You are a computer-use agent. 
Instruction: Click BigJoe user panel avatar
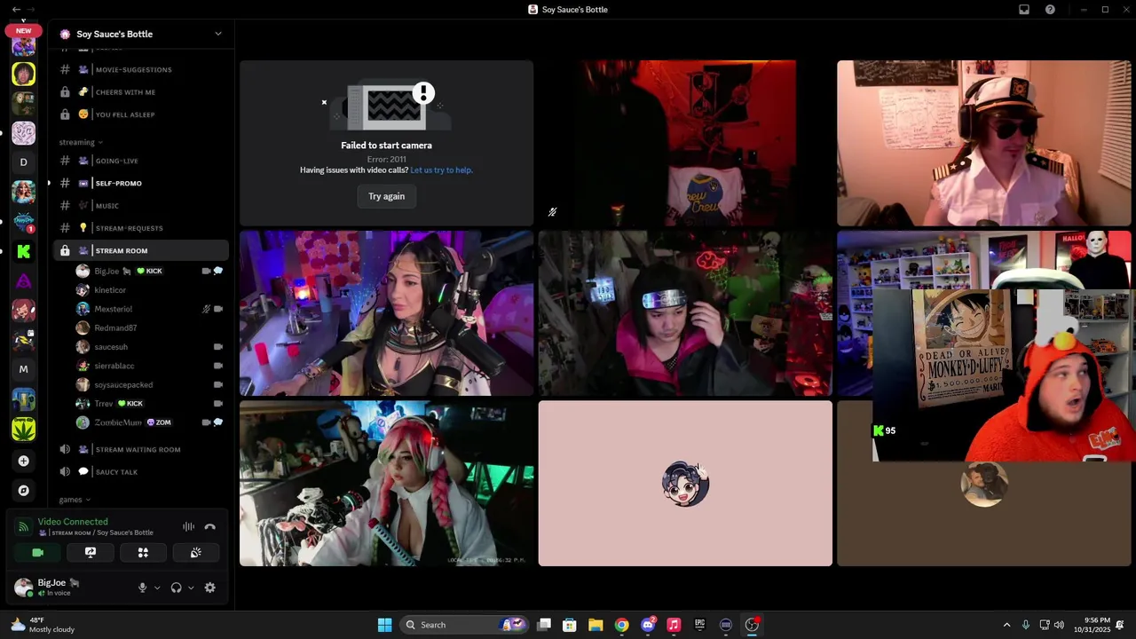(23, 587)
